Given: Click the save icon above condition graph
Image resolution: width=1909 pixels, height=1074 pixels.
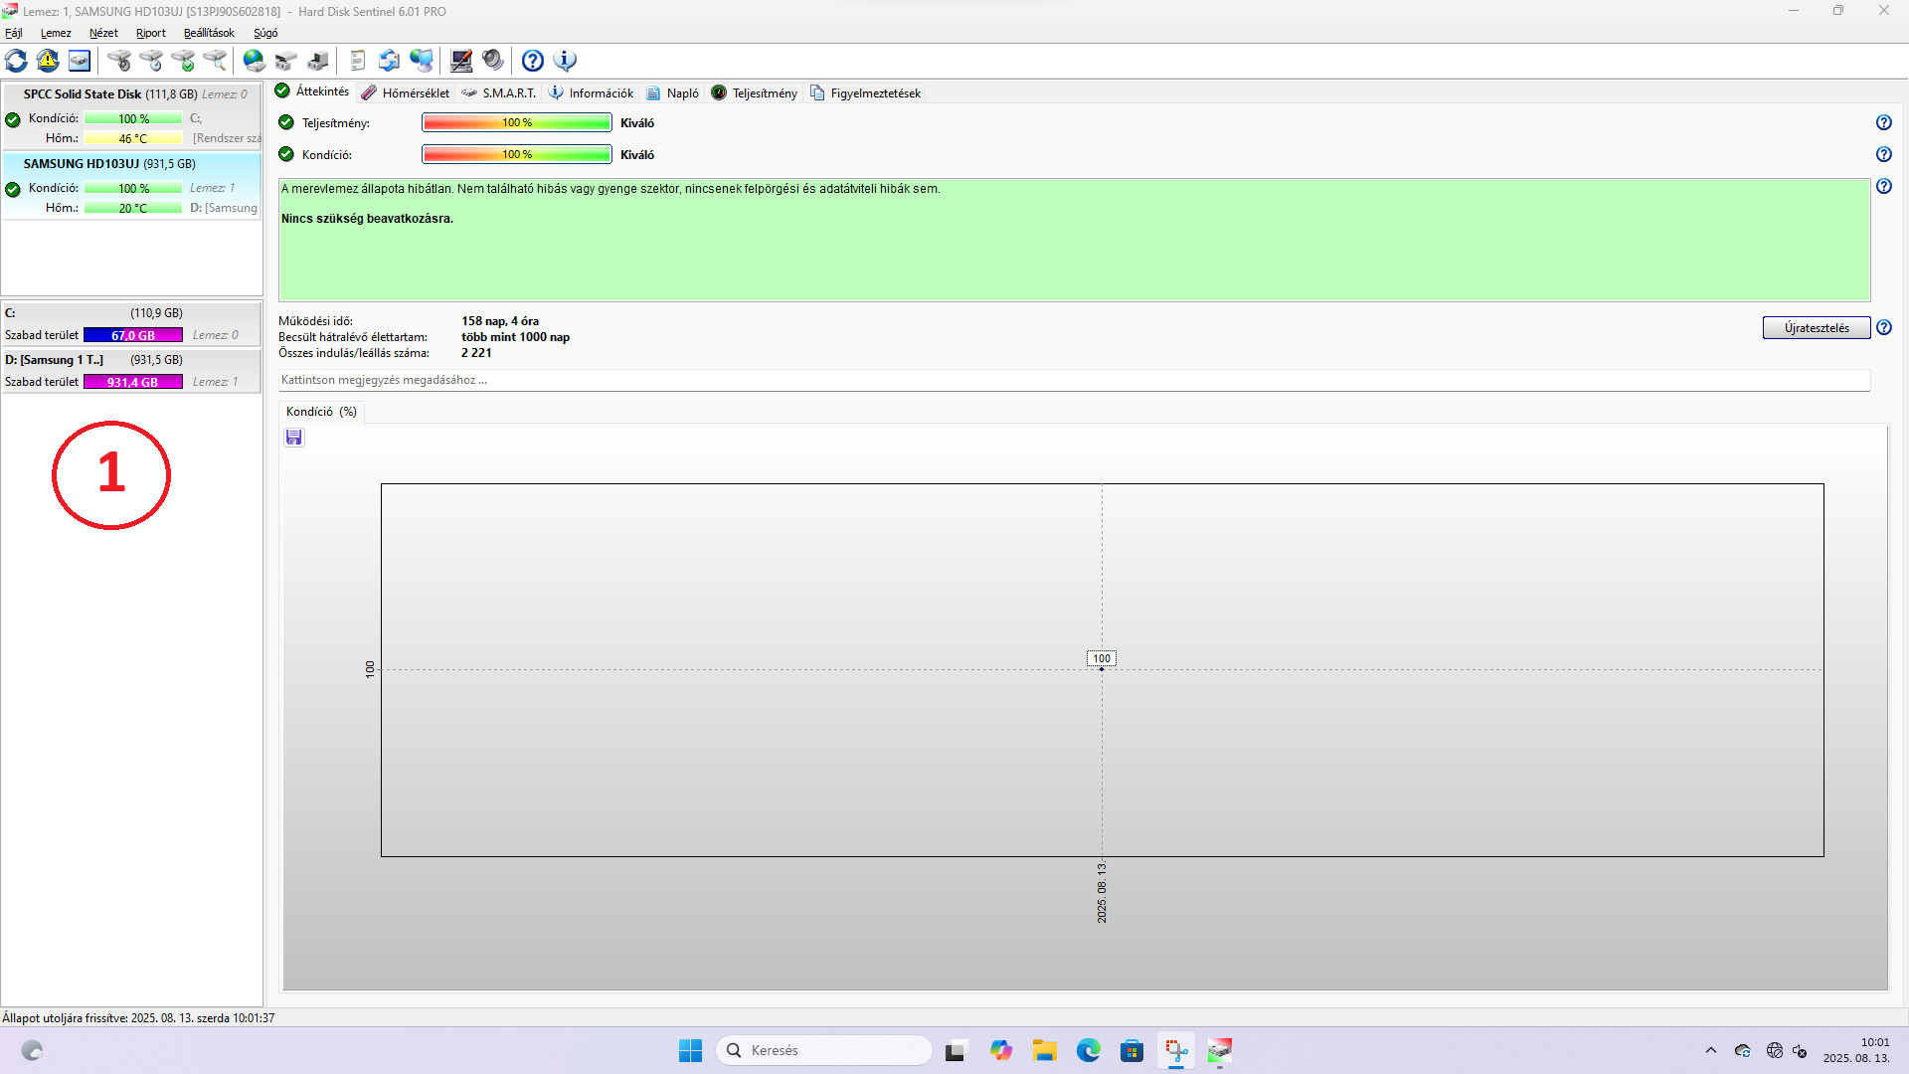Looking at the screenshot, I should [x=293, y=438].
